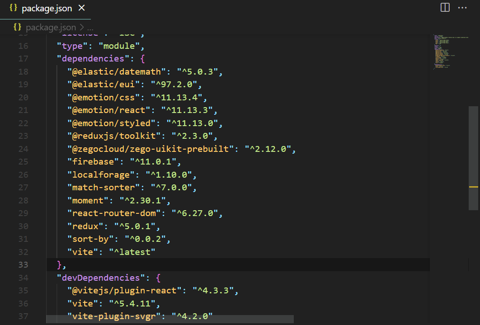Click the "react-router-dom" dependency key
Image resolution: width=480 pixels, height=325 pixels.
pyautogui.click(x=114, y=213)
